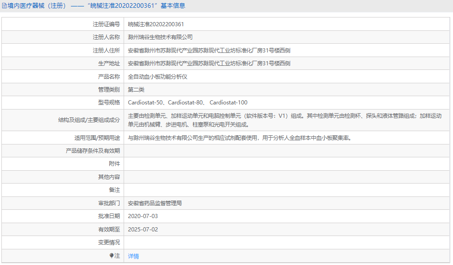Viewport: 453px width, 265px height.
Task: Select the 第二类 management category value
Action: (136, 90)
